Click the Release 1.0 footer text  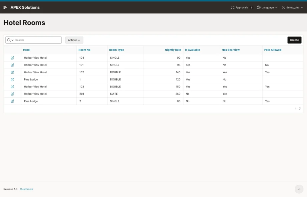click(10, 189)
